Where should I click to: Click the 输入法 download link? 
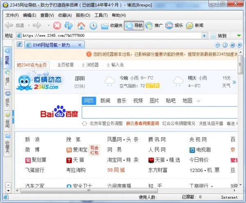click(115, 65)
